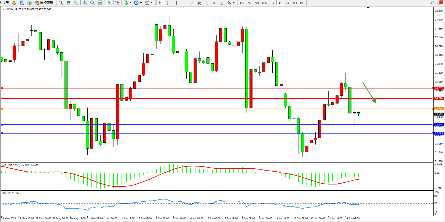Open the chart templates dropdown arrow
The width and height of the screenshot is (445, 222).
(151, 3)
